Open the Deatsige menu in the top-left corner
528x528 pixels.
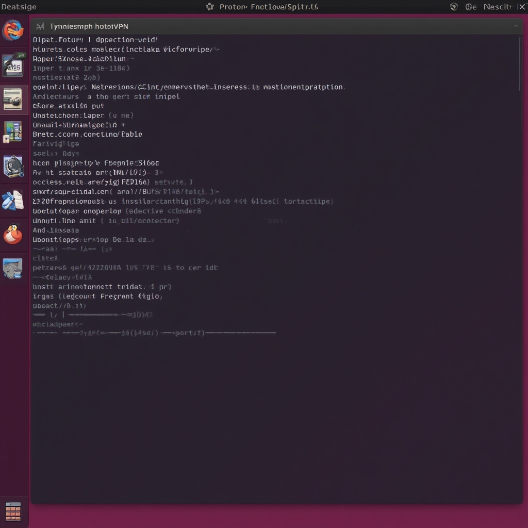pyautogui.click(x=19, y=7)
